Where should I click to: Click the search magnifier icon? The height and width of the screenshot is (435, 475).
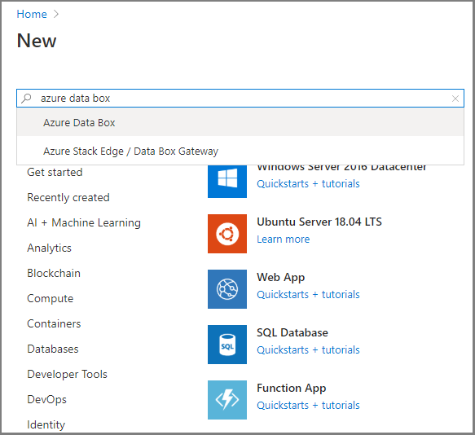click(x=26, y=98)
